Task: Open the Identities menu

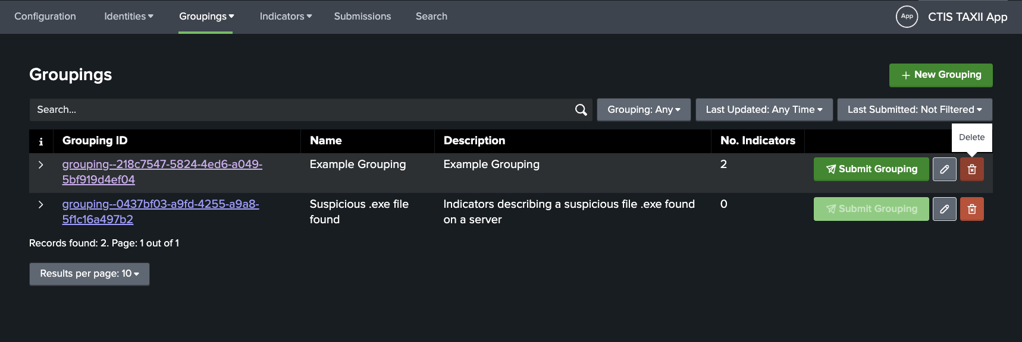Action: click(128, 17)
